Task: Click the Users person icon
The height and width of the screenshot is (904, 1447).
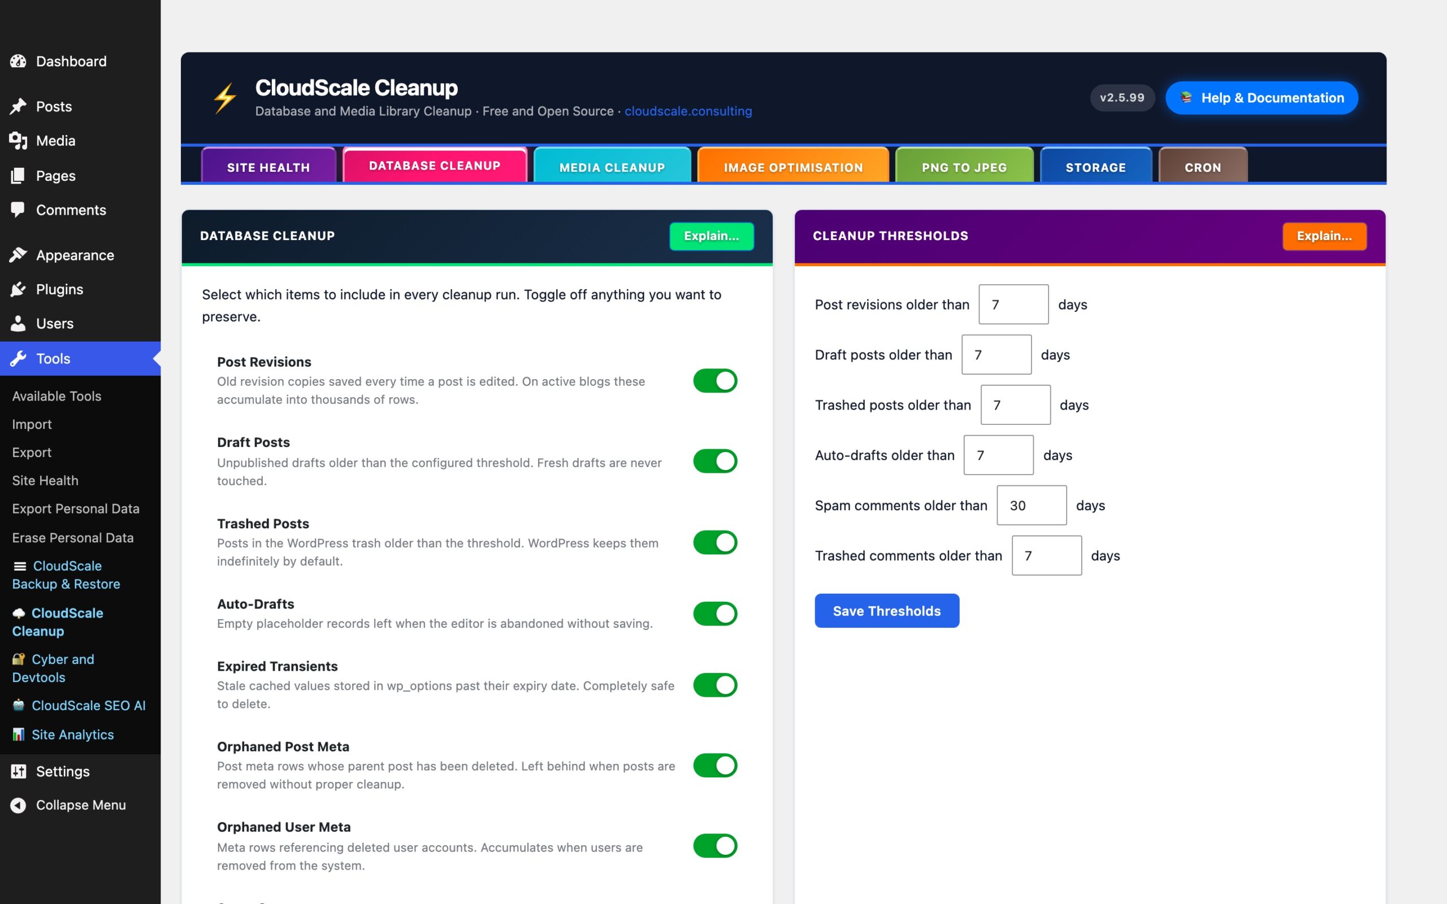Action: [x=18, y=323]
